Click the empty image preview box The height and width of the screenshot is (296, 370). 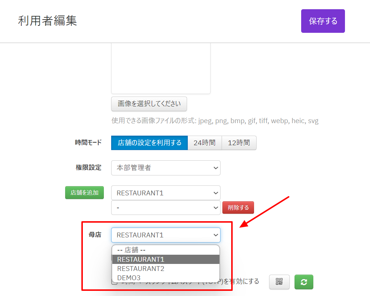click(161, 68)
